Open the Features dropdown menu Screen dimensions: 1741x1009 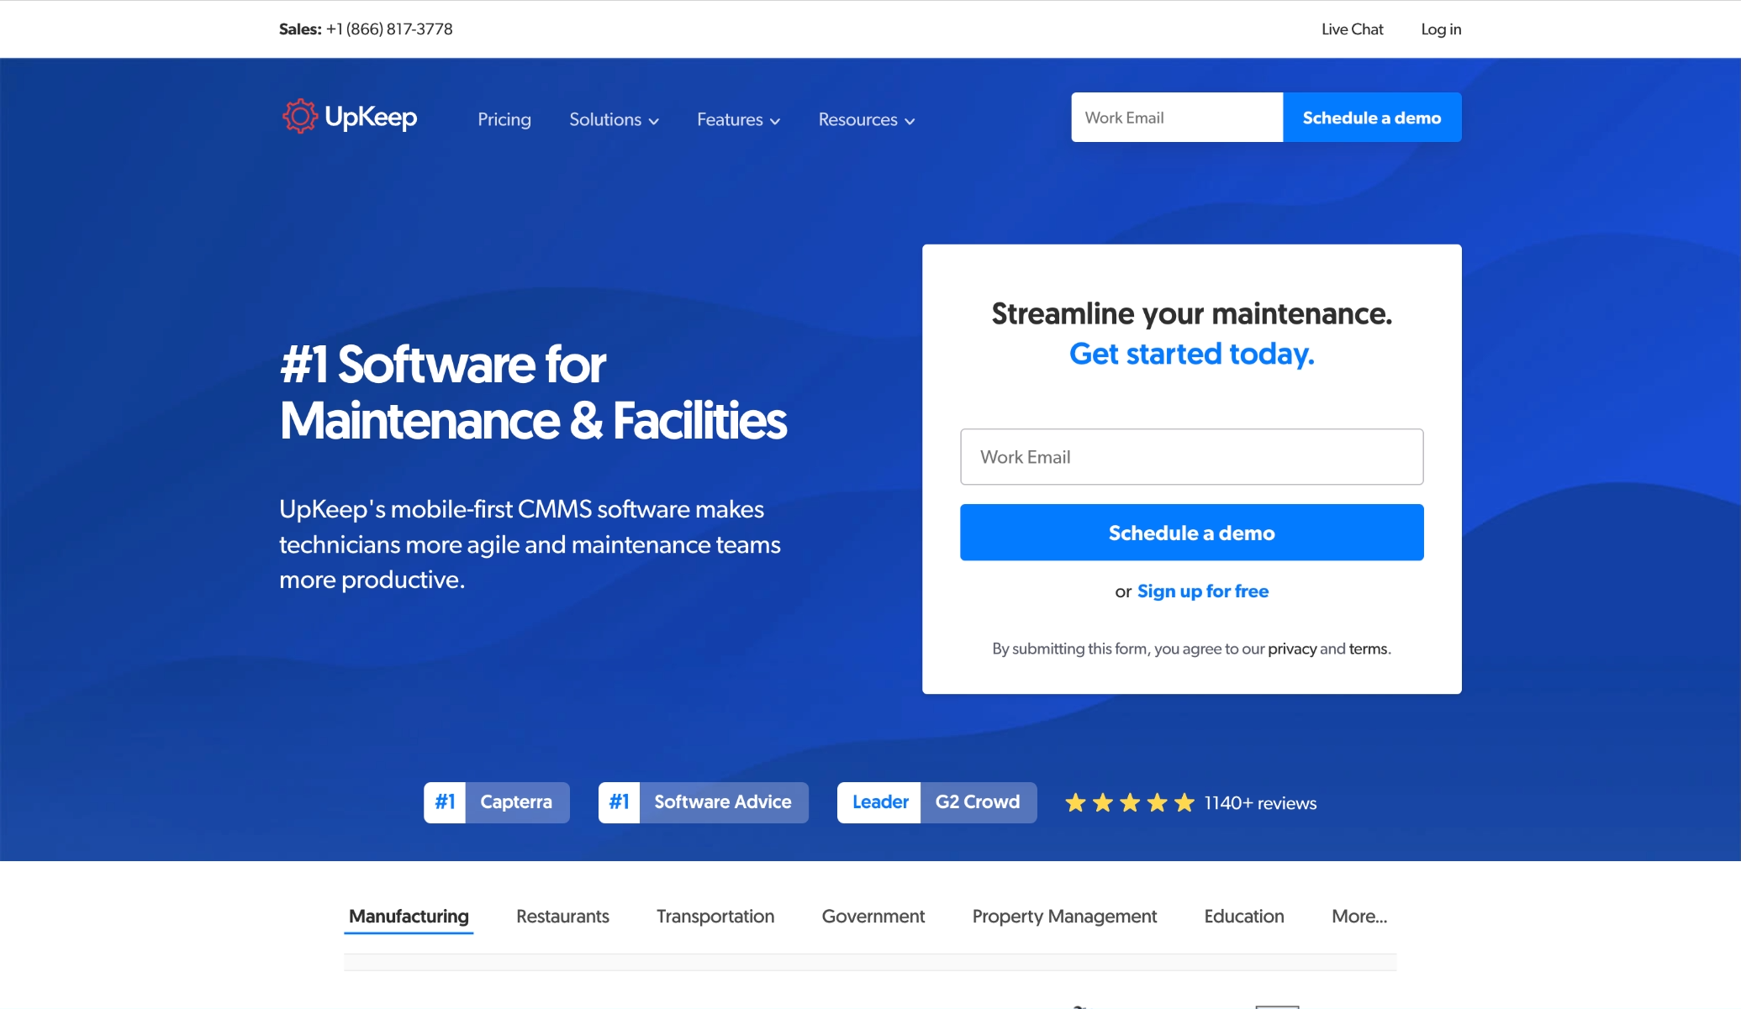point(738,120)
